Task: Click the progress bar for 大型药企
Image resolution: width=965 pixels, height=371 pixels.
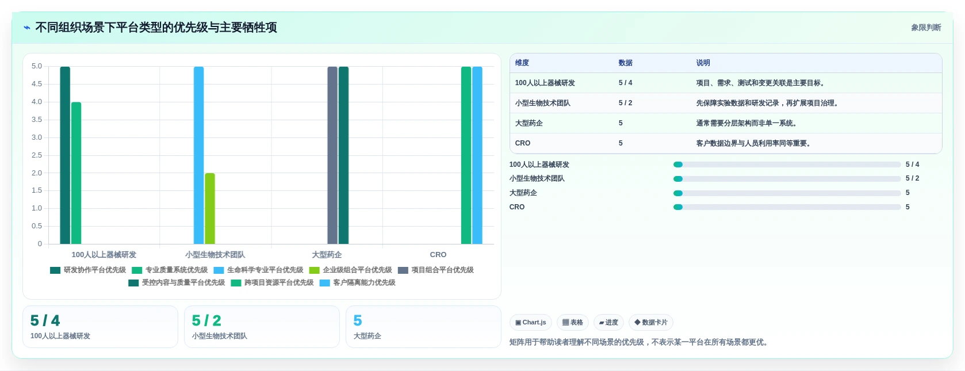Action: click(787, 193)
